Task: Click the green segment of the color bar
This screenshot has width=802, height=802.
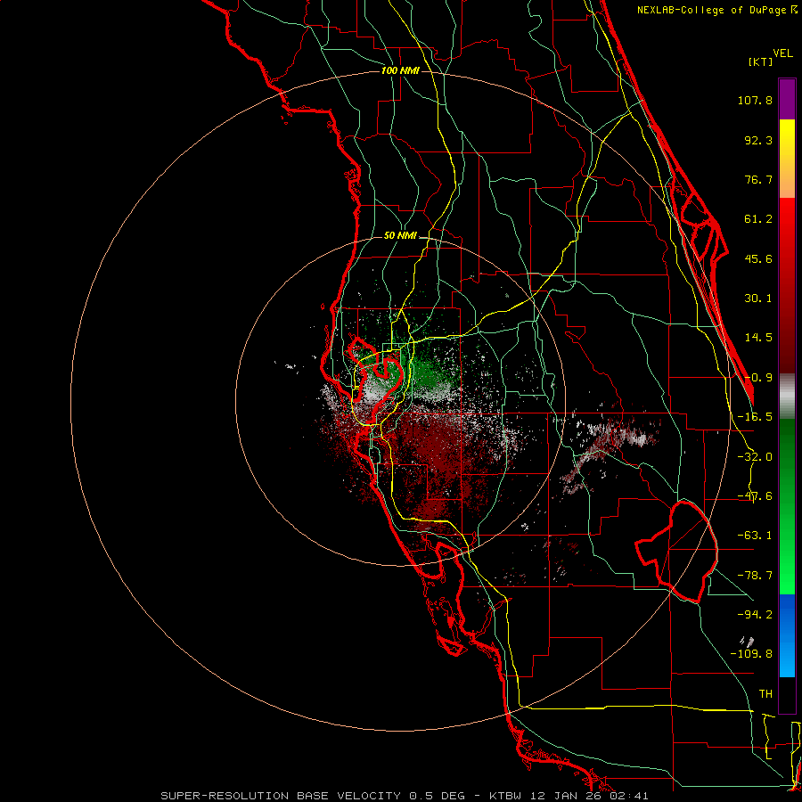Action: [787, 506]
